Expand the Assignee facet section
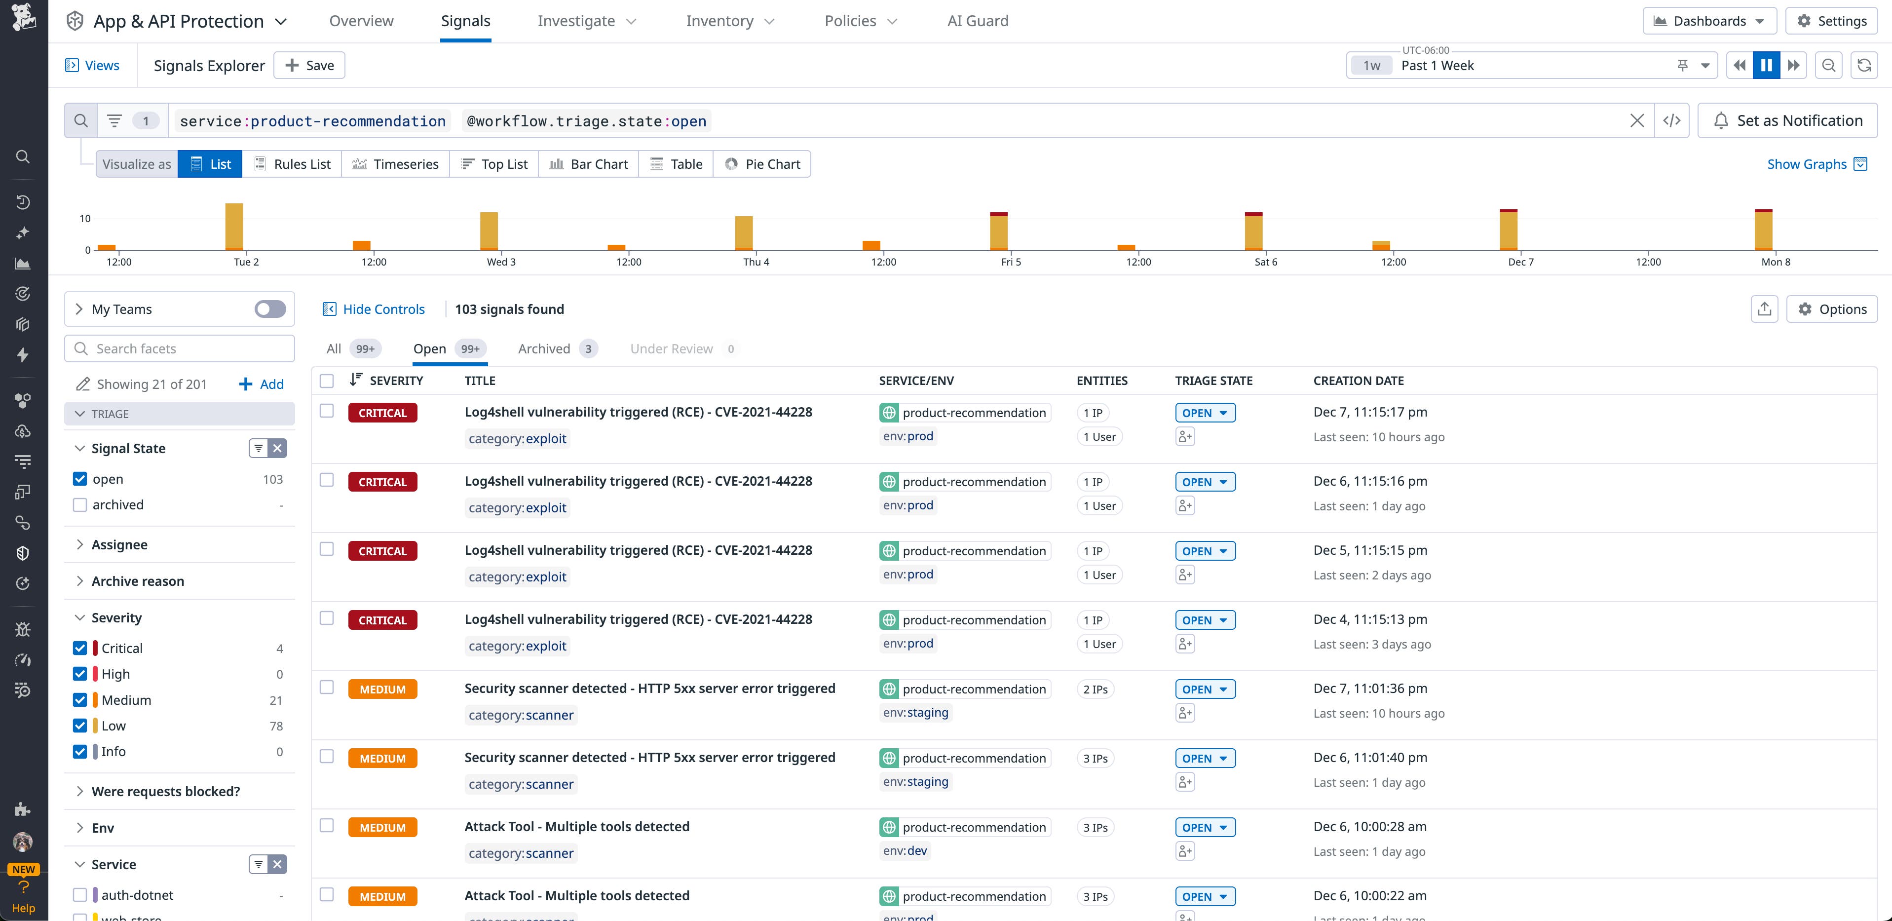This screenshot has height=921, width=1892. pyautogui.click(x=119, y=544)
